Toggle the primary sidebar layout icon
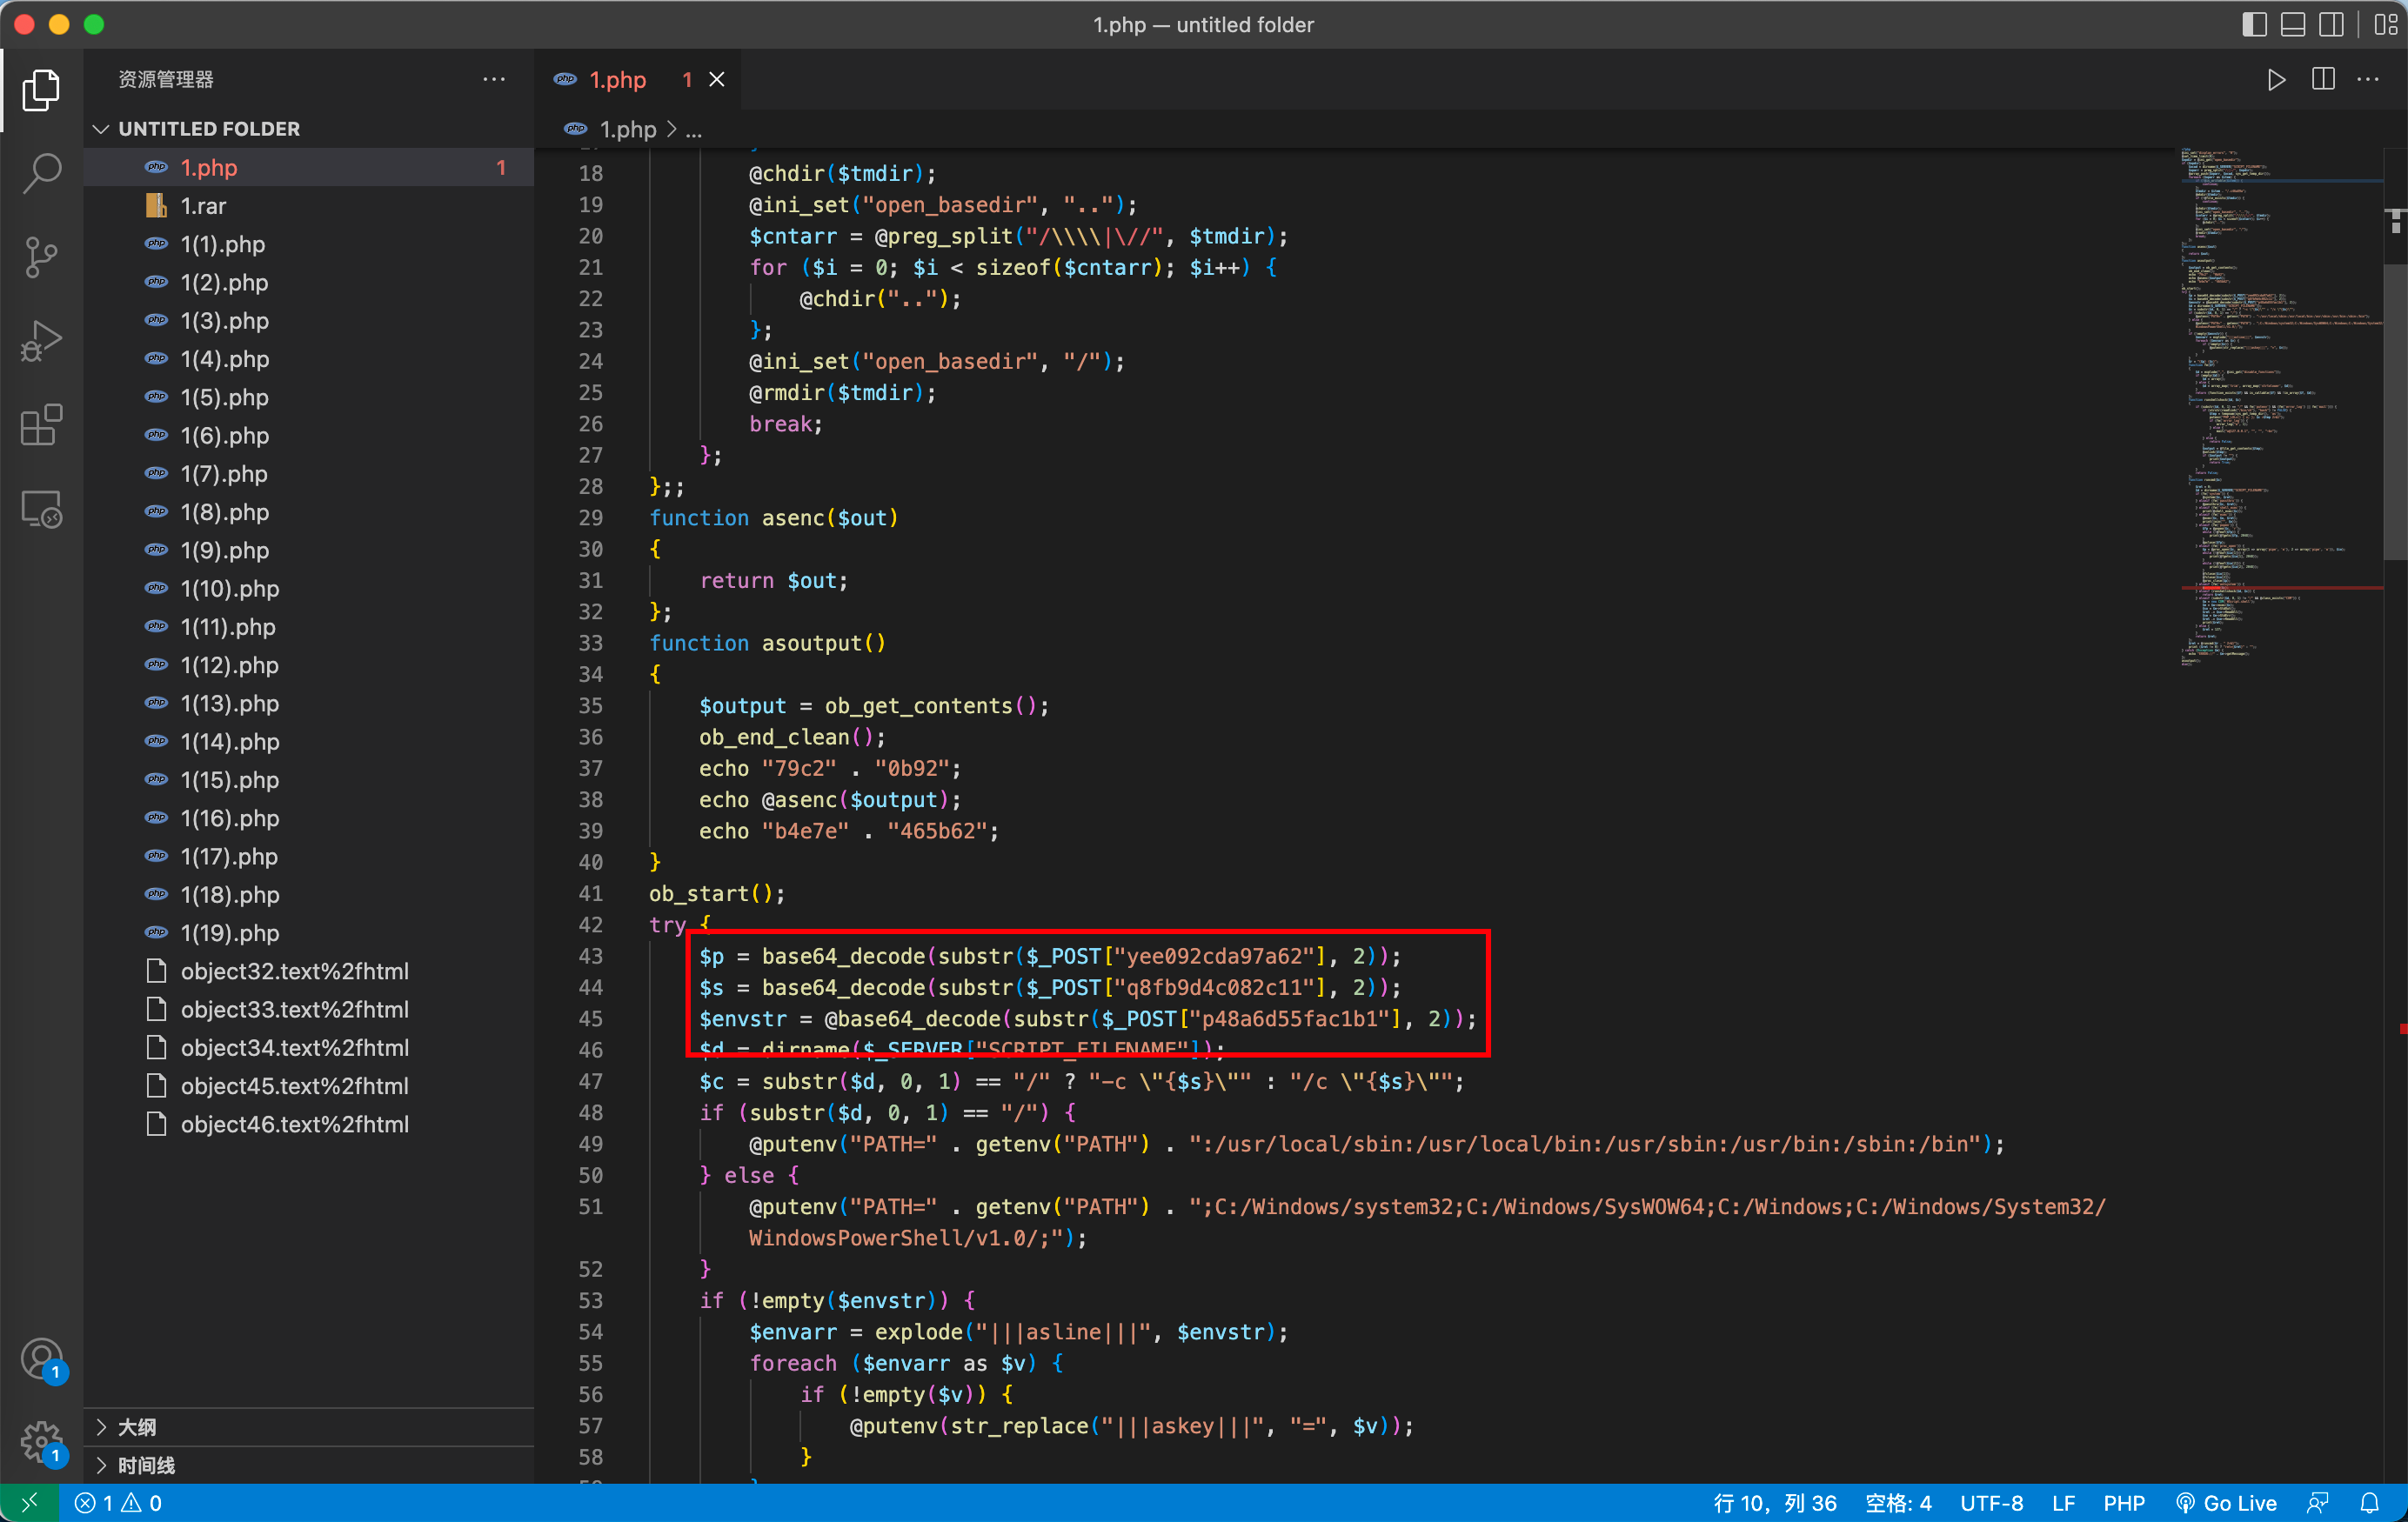The width and height of the screenshot is (2408, 1522). [x=2254, y=24]
